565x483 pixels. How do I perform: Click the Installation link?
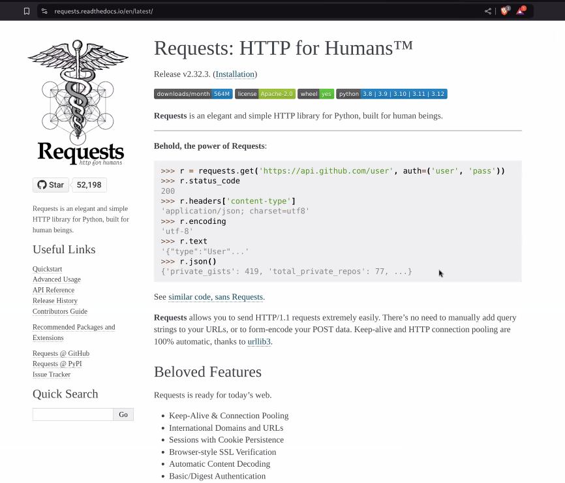235,74
